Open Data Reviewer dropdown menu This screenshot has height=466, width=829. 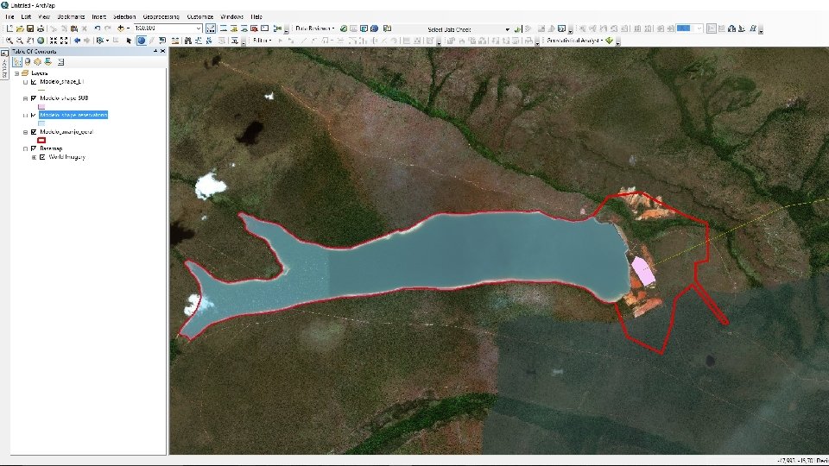[x=315, y=28]
